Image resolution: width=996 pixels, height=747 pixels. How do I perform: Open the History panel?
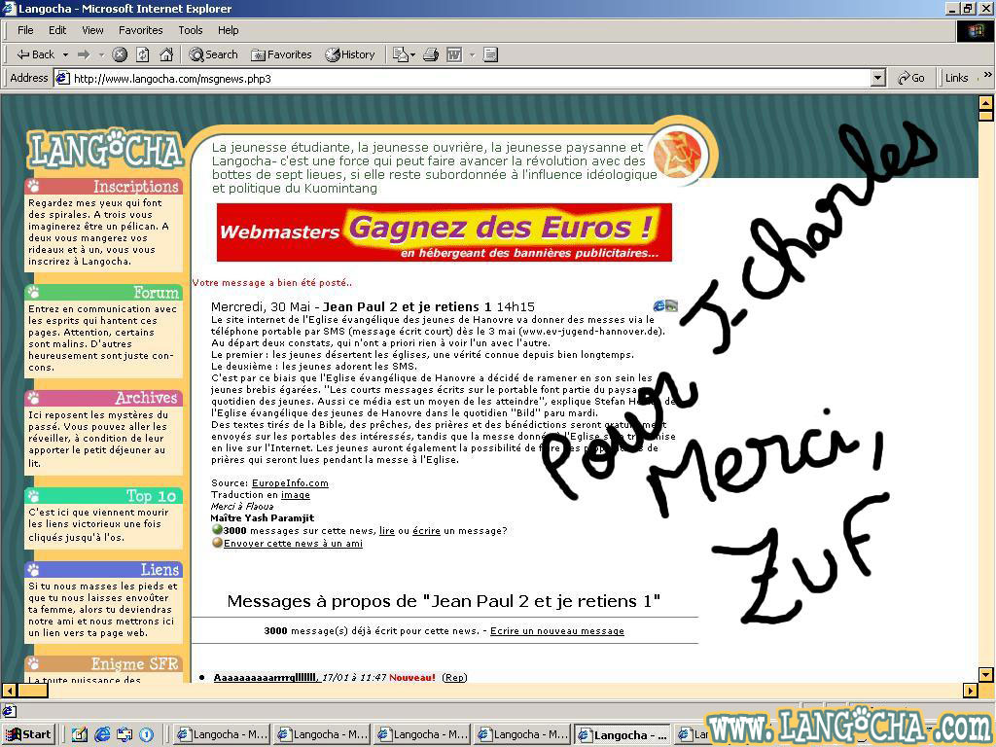coord(350,54)
